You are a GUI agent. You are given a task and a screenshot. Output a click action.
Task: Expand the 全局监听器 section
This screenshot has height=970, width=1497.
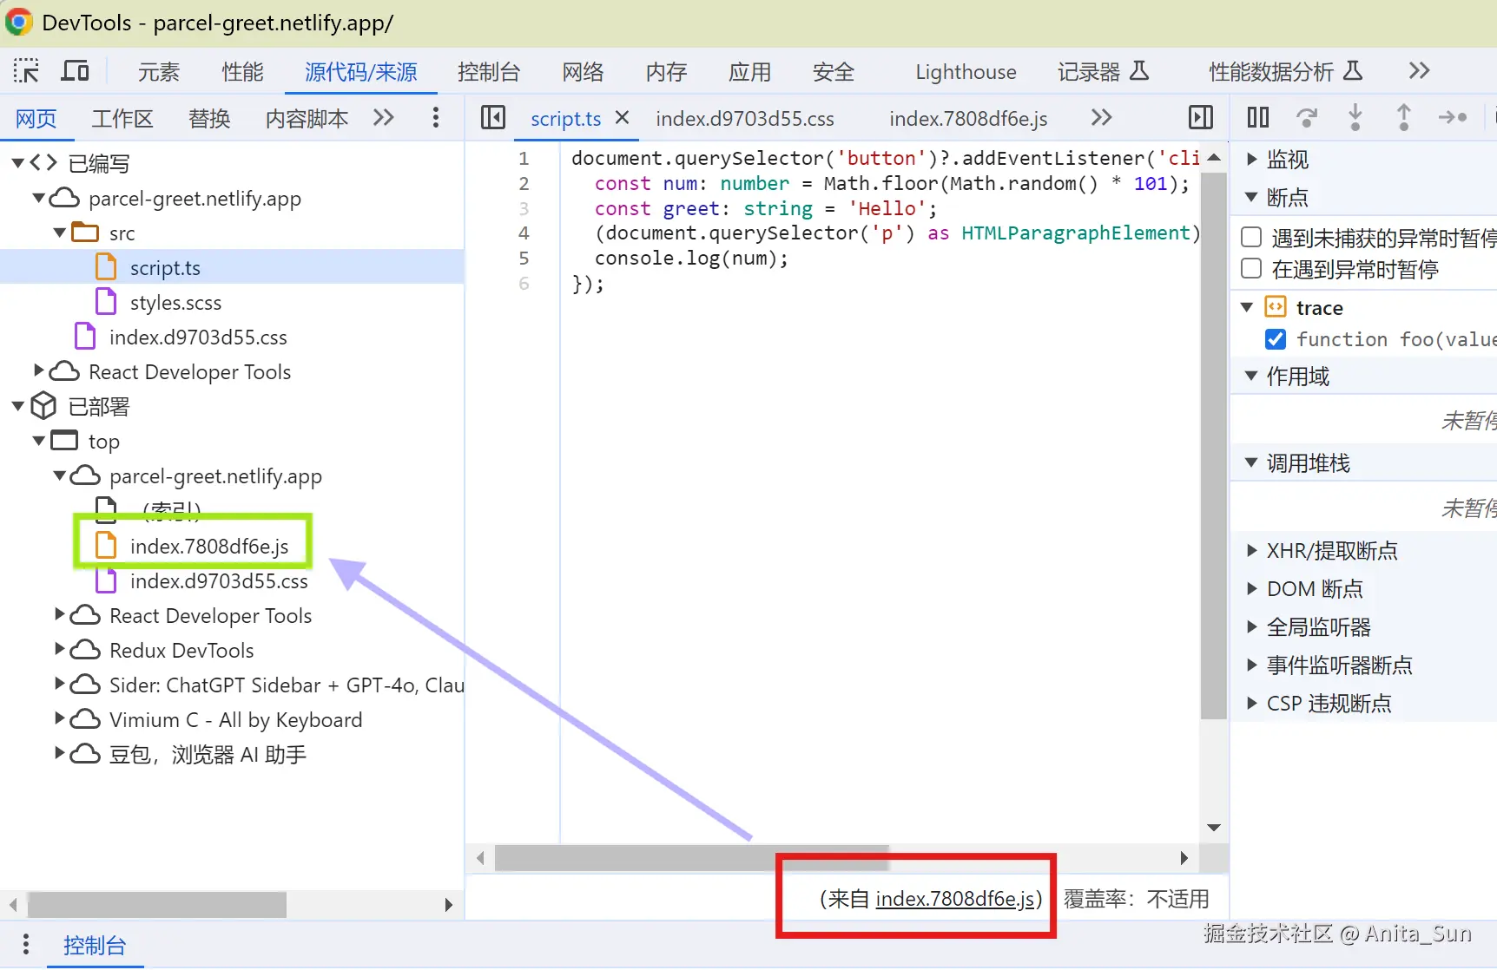[1251, 626]
